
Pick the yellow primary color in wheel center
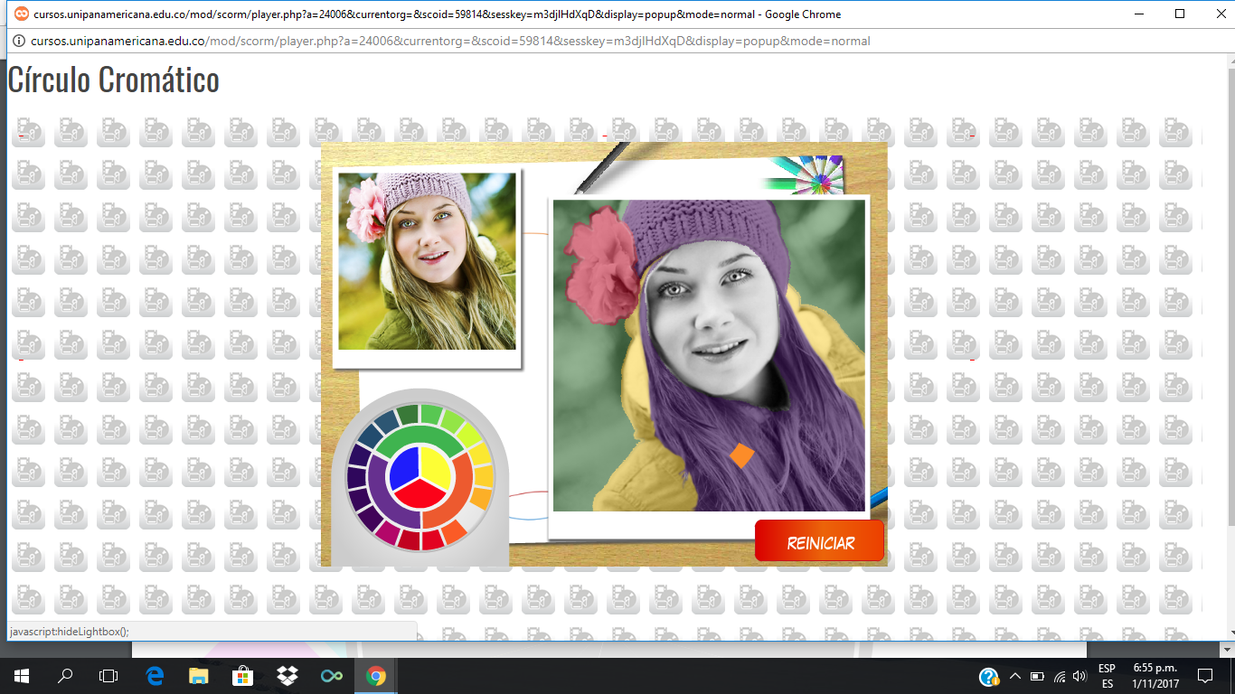435,466
